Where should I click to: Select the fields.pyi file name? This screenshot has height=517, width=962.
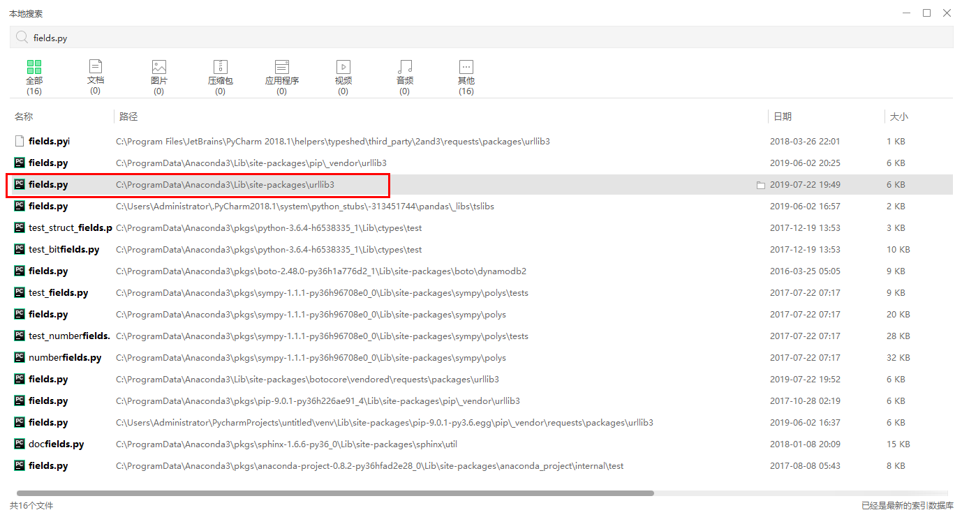pyautogui.click(x=50, y=141)
